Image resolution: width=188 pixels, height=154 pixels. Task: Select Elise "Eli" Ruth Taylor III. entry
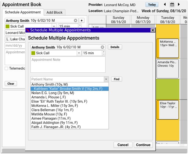tap(70, 101)
